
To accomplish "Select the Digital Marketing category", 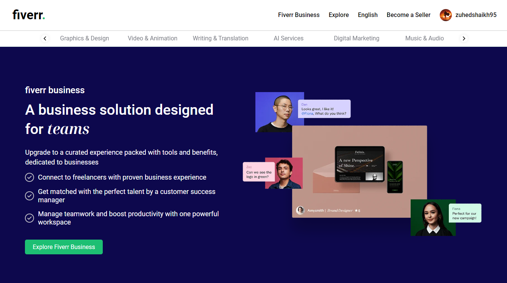I will [x=357, y=38].
